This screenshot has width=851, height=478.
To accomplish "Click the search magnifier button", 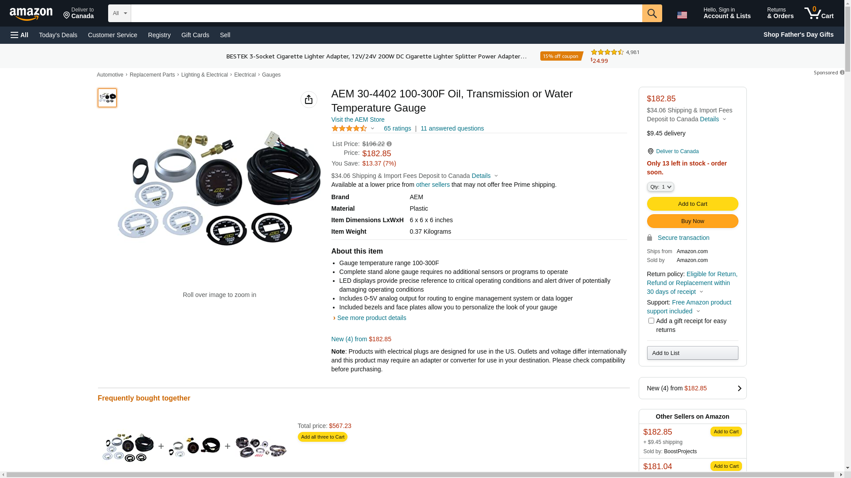I will click(652, 13).
